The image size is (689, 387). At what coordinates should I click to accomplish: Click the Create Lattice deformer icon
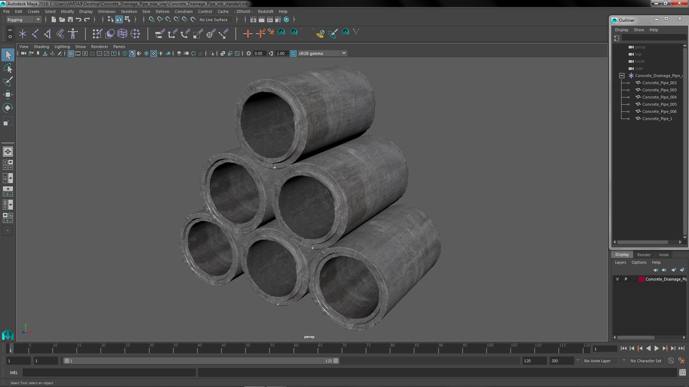click(122, 34)
